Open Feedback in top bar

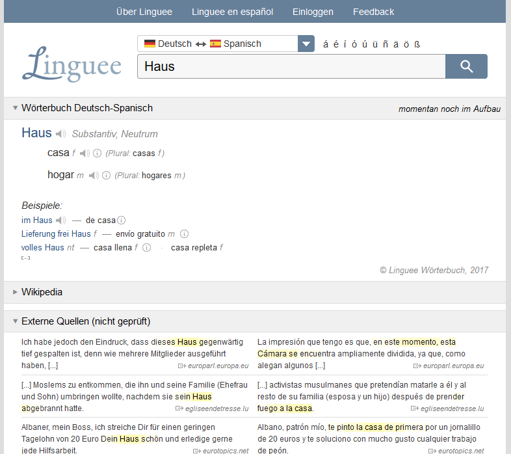click(x=373, y=12)
